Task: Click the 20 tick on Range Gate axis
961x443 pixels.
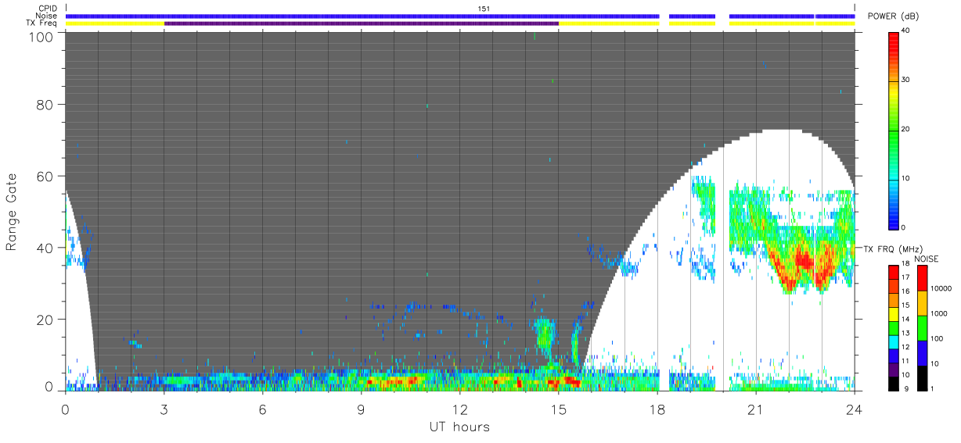Action: coord(45,320)
